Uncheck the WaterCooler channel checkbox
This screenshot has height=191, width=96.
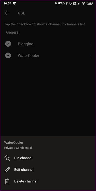click(x=8, y=56)
